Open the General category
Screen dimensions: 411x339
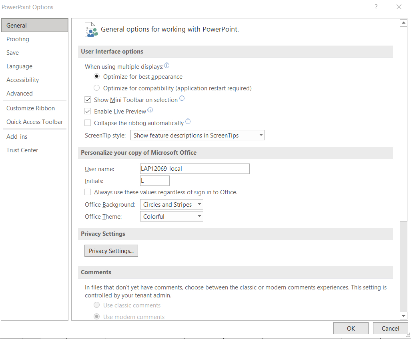pos(34,26)
